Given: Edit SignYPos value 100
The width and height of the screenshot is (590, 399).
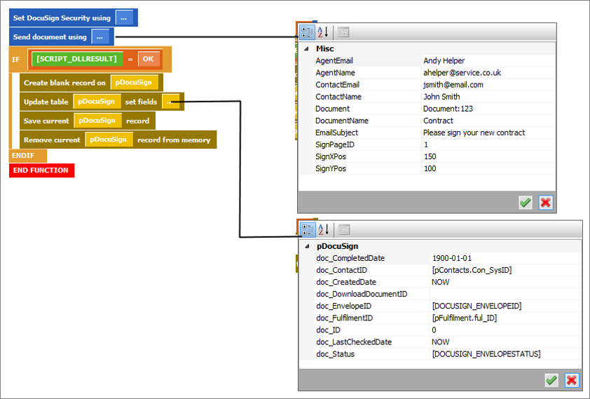Looking at the screenshot, I should (488, 168).
